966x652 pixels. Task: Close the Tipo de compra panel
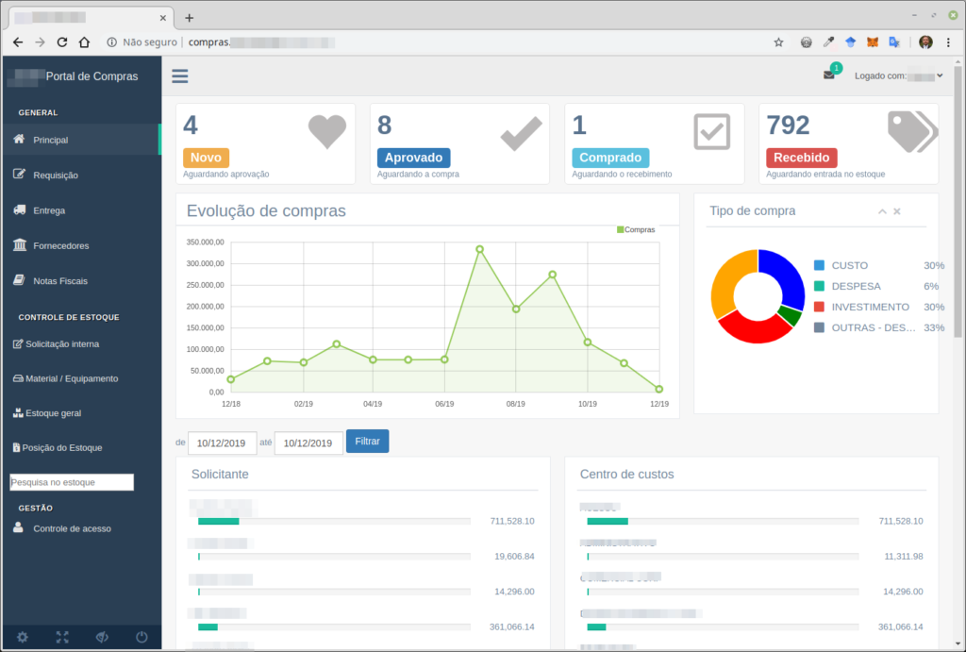(897, 211)
